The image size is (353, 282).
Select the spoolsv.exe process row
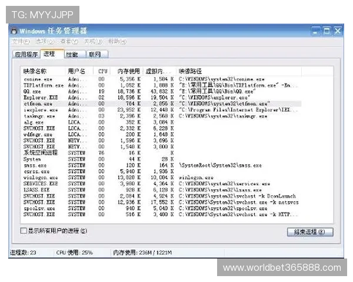162,209
